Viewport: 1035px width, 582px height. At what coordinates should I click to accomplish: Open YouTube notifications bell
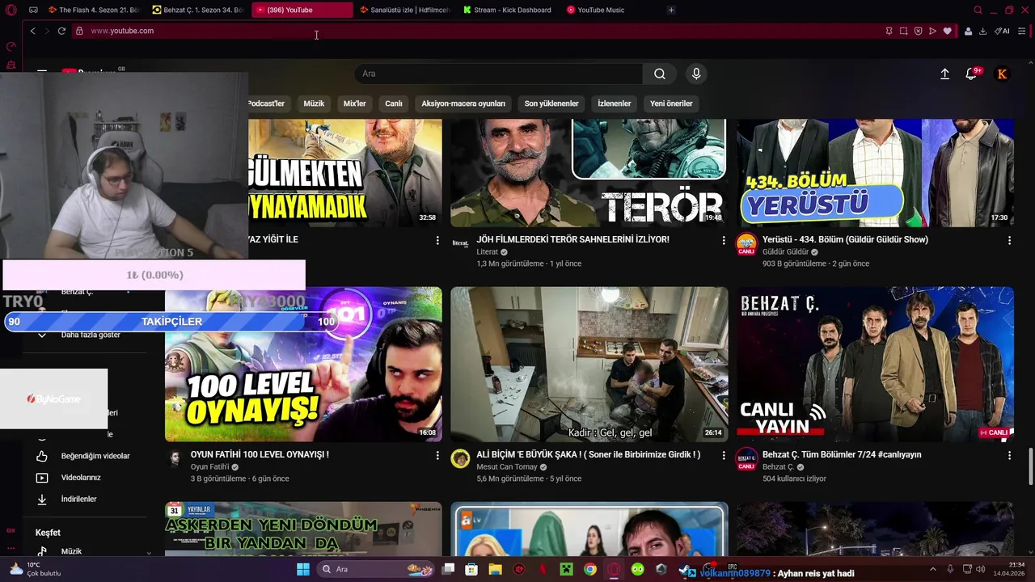click(972, 74)
